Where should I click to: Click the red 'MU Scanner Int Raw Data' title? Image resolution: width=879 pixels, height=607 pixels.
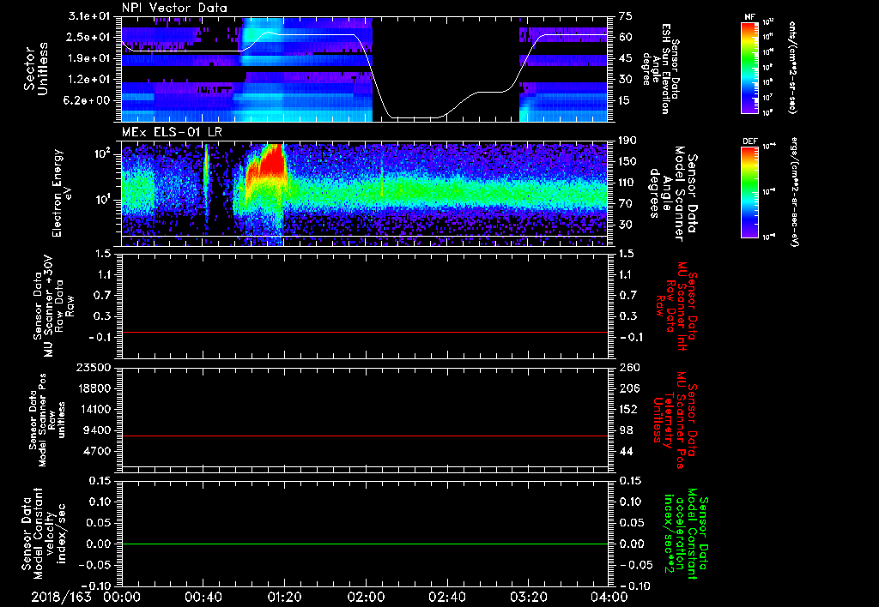[676, 306]
